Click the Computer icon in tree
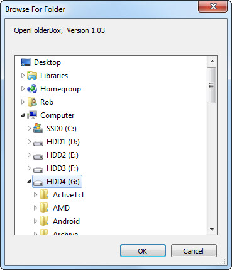Screen dimensions: 232x270 click(x=32, y=115)
